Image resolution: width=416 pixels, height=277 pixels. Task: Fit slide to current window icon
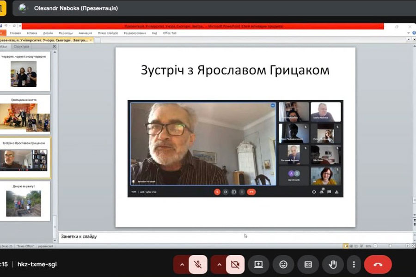pos(413,246)
